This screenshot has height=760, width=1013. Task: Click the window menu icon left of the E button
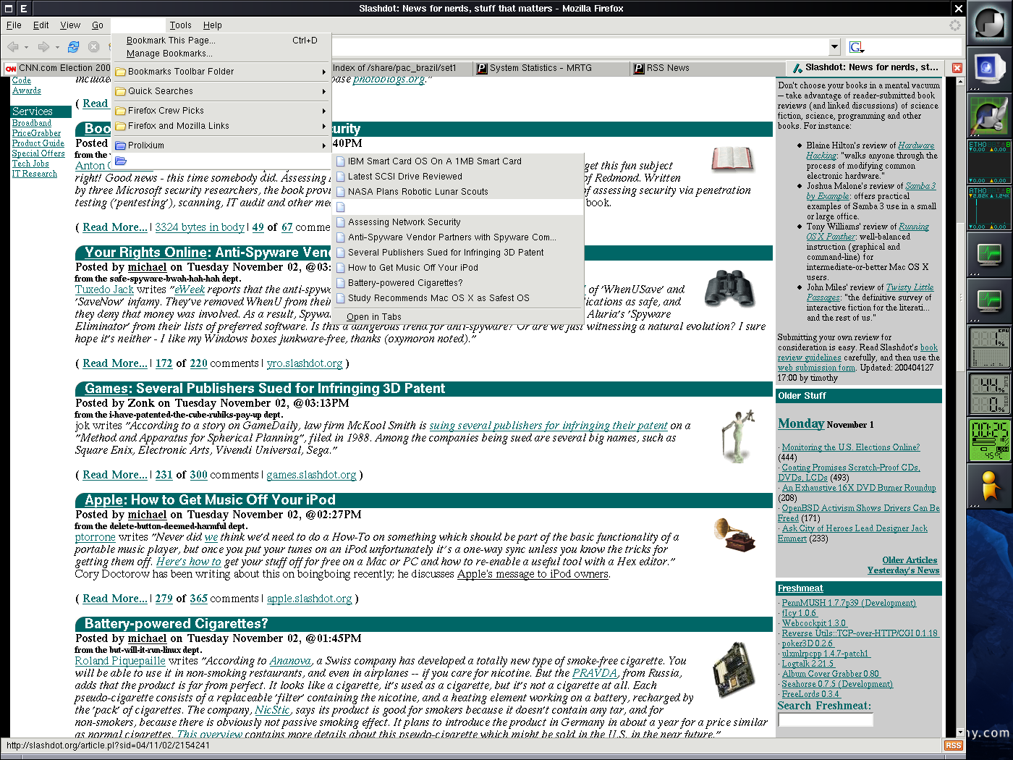click(7, 9)
